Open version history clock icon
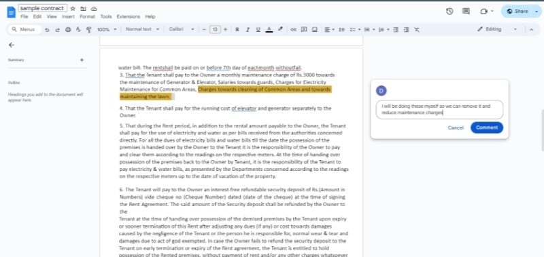This screenshot has height=257, width=544. point(449,12)
